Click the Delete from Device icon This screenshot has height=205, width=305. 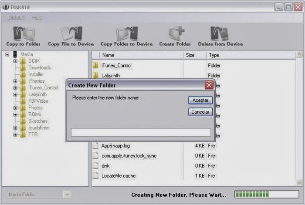click(x=220, y=34)
